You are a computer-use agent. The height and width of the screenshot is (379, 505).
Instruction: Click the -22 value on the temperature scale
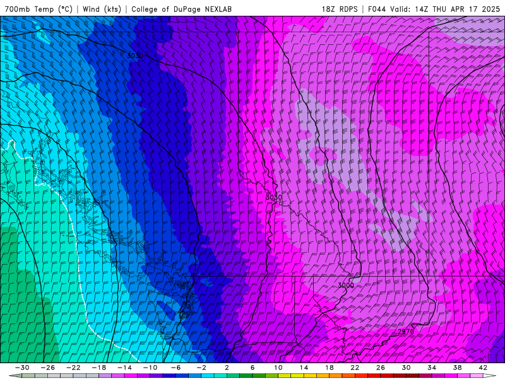(73, 368)
